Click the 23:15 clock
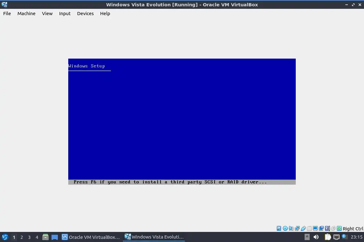The image size is (364, 242). coord(356,237)
